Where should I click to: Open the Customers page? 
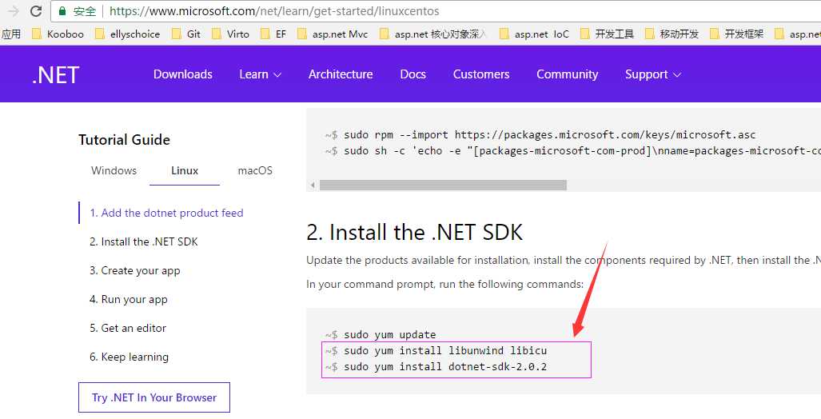point(481,74)
